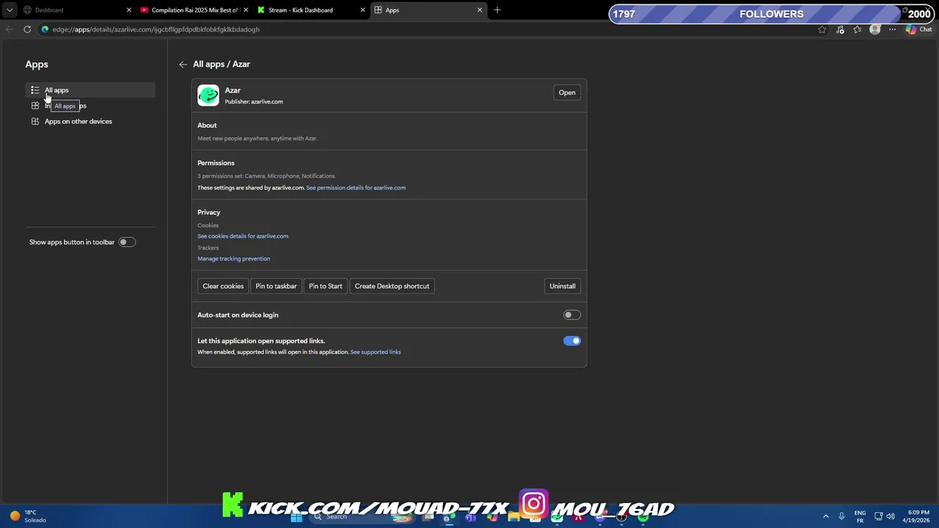Open See supported links
The height and width of the screenshot is (528, 939).
376,352
